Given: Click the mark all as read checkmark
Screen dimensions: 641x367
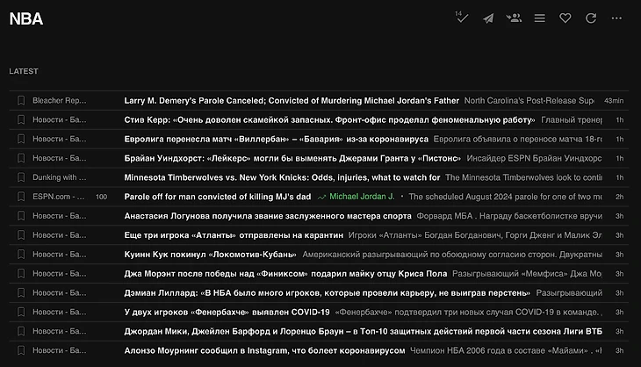Looking at the screenshot, I should coord(462,18).
